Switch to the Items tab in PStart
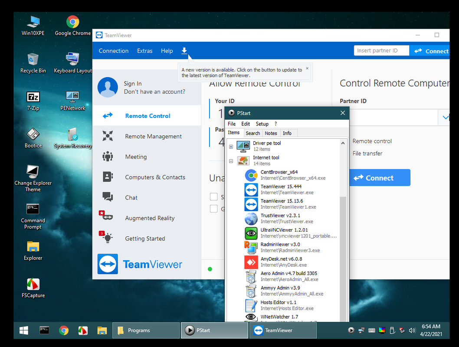This screenshot has width=459, height=347. point(233,133)
